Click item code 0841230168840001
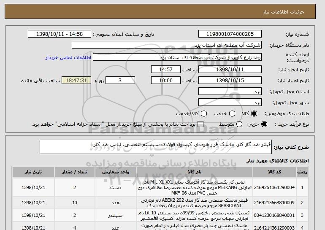325x230 pixels. 274,216
